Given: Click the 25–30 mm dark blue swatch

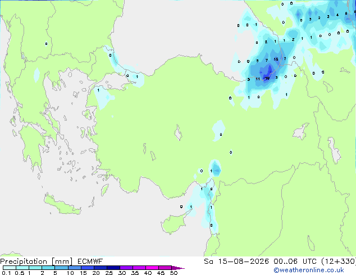Looking at the screenshot, I should [113, 268].
